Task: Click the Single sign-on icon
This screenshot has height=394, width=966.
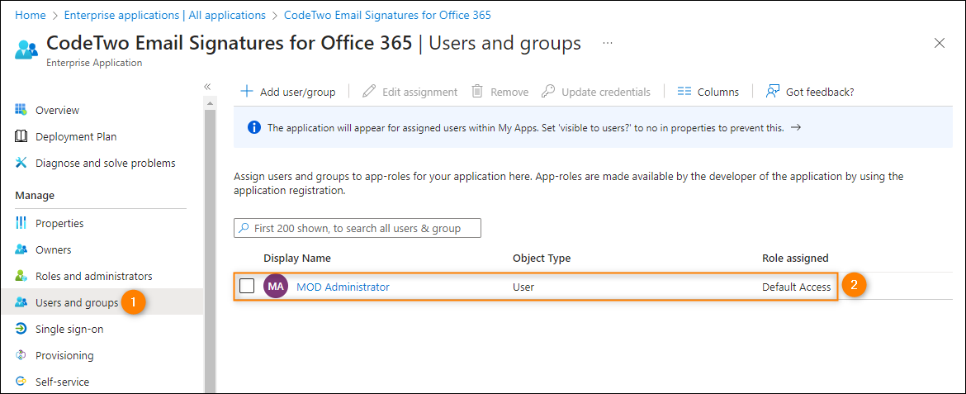Action: pos(21,329)
